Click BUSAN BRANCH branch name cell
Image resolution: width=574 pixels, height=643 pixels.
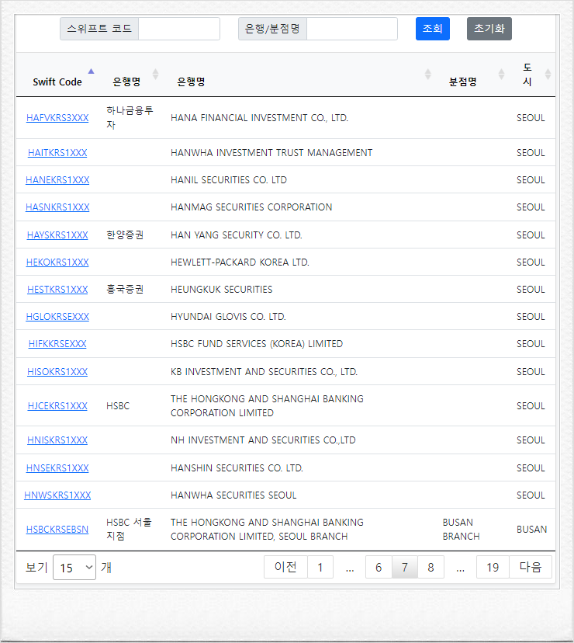click(461, 530)
